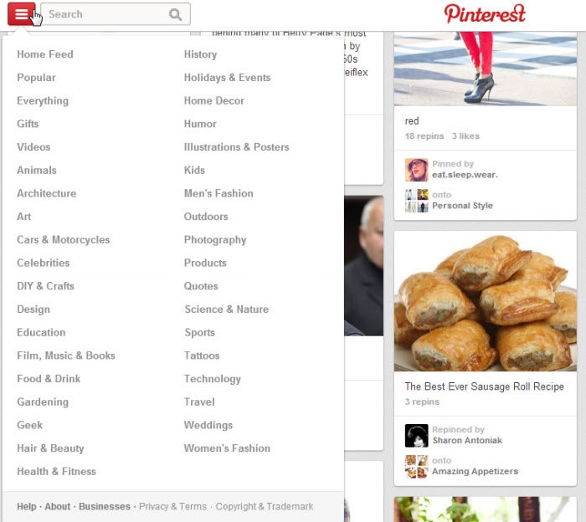Image resolution: width=586 pixels, height=522 pixels.
Task: Select Women's Fashion category
Action: 227,448
